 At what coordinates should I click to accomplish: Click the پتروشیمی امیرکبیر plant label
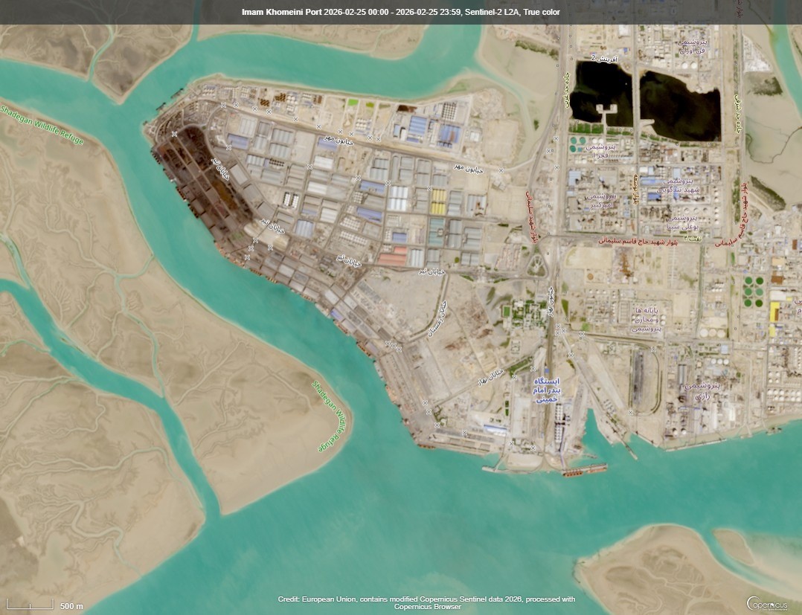[x=601, y=200]
